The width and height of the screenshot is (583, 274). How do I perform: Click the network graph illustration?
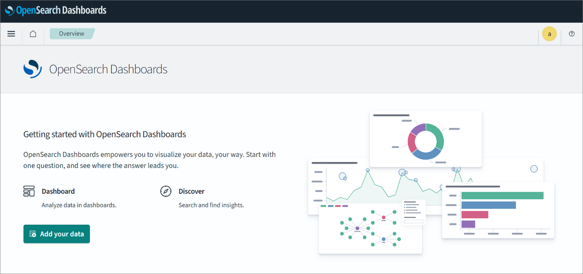pos(370,229)
